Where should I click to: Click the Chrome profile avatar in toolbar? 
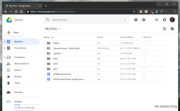pos(169,11)
